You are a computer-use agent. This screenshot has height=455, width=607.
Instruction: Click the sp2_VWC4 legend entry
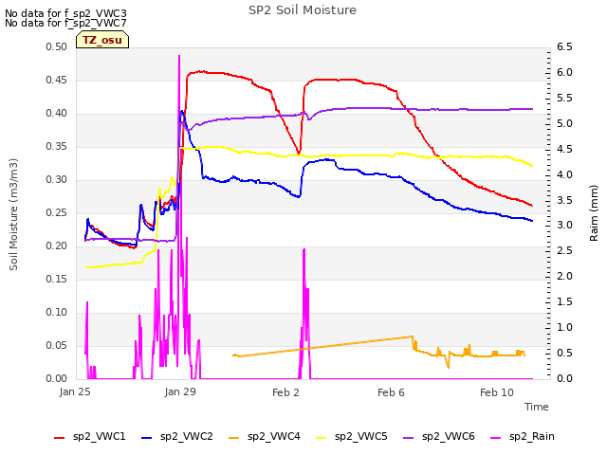265,437
